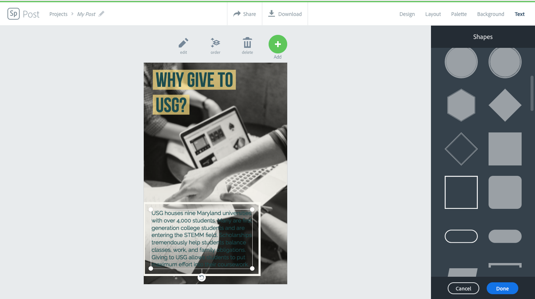Choose the outlined pill shape
Screen dimensions: 535x299
(461, 236)
